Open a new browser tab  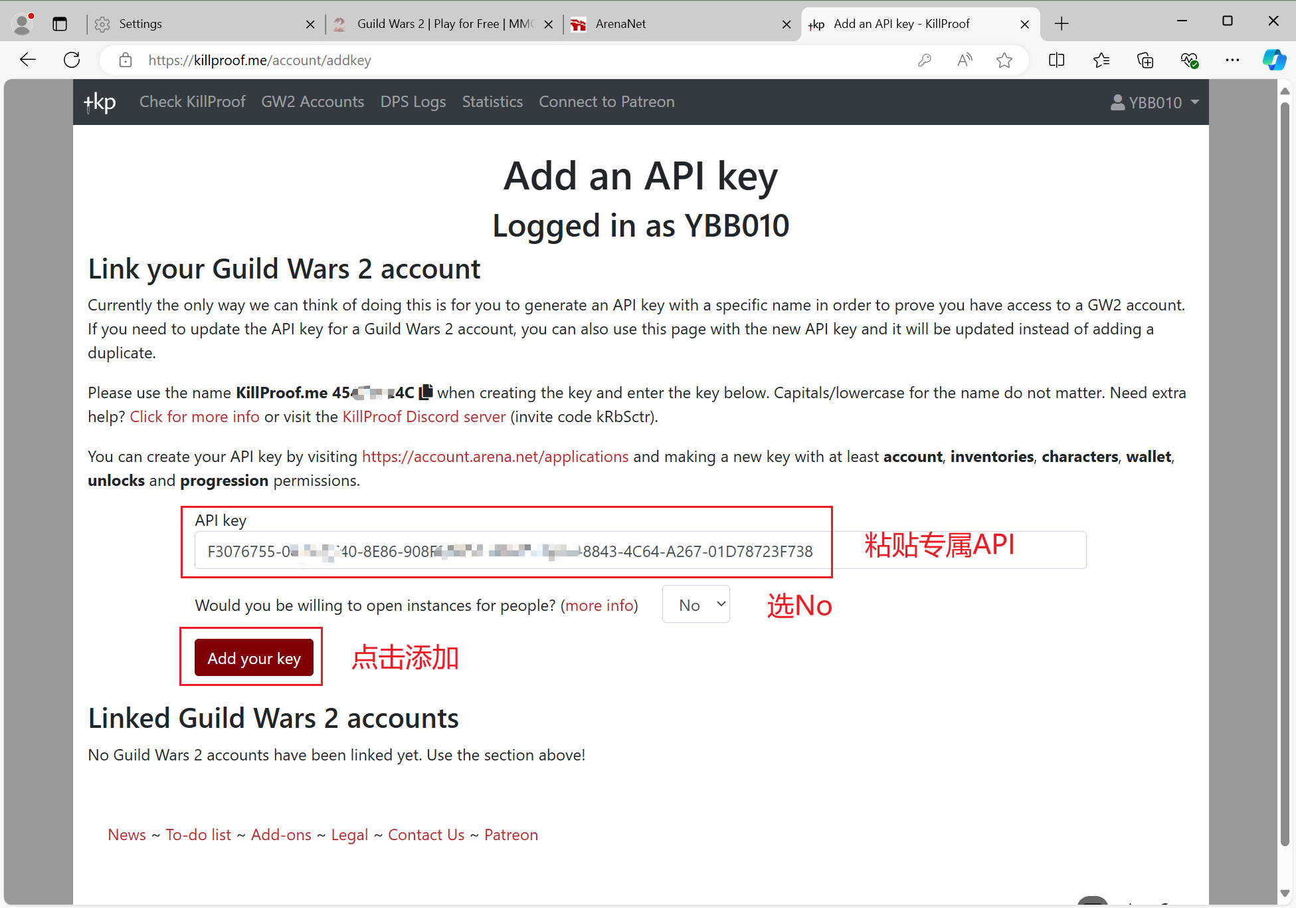point(1062,24)
